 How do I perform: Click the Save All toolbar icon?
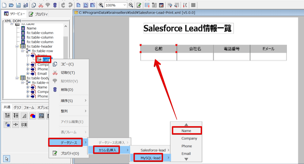[25, 5]
